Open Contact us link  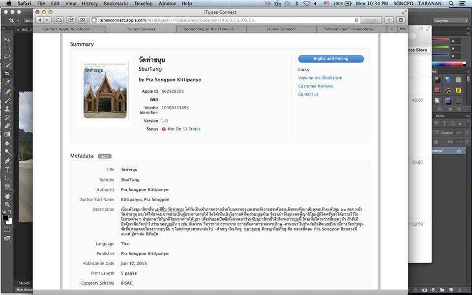pyautogui.click(x=308, y=94)
